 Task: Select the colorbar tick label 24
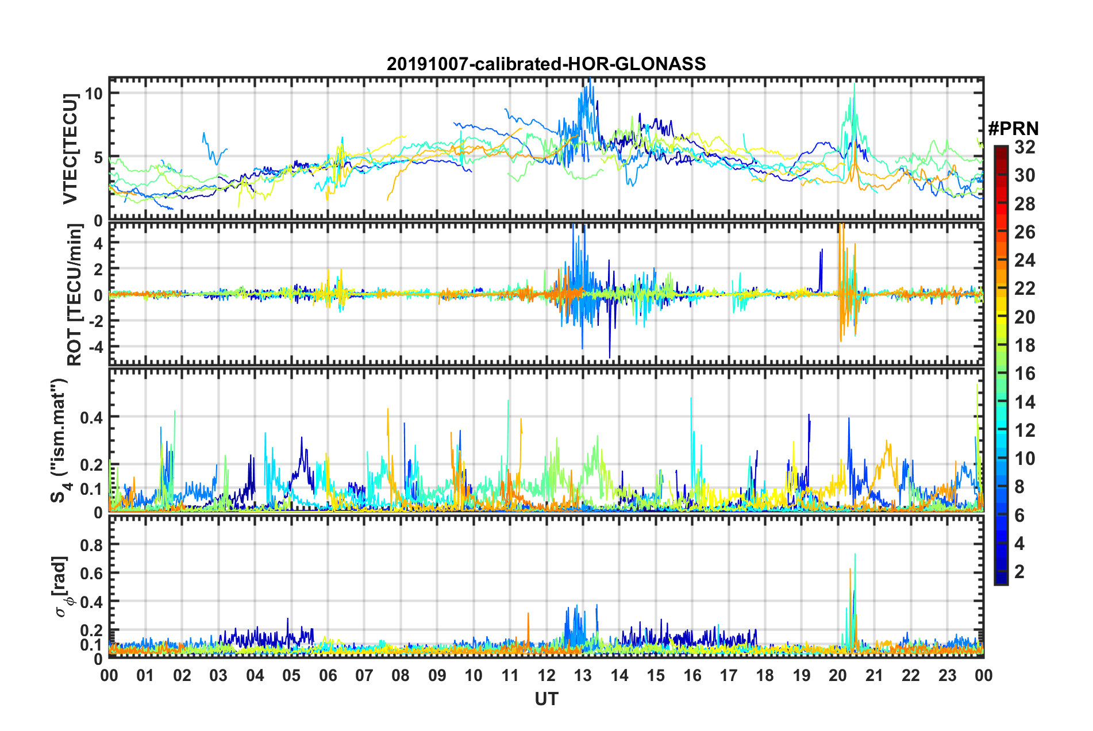coord(1025,260)
